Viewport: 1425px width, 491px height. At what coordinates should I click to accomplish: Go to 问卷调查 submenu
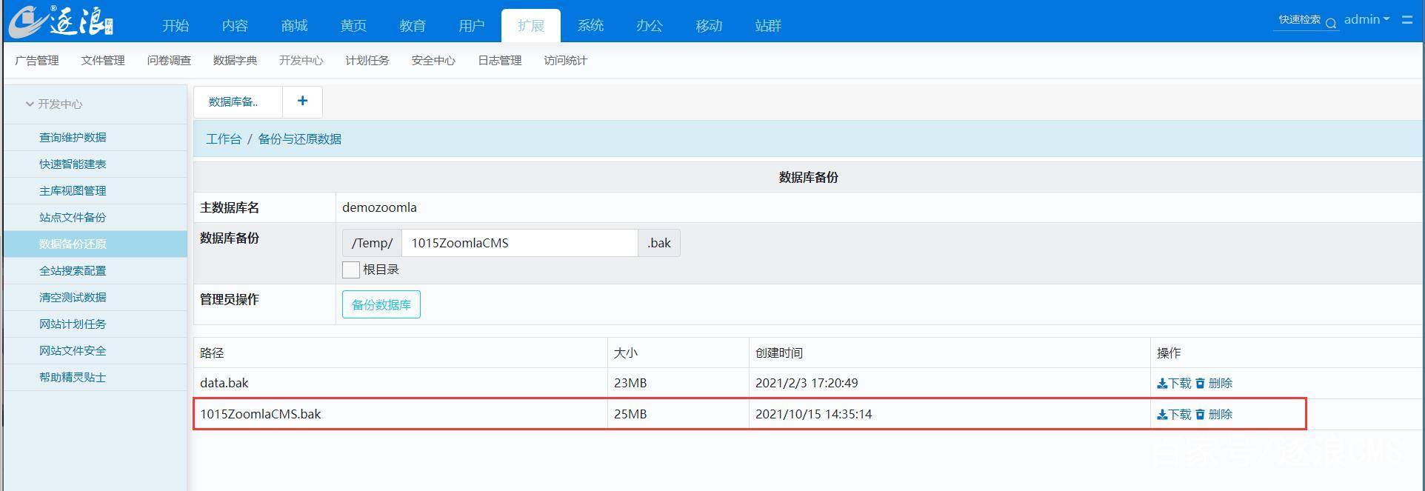(x=169, y=61)
